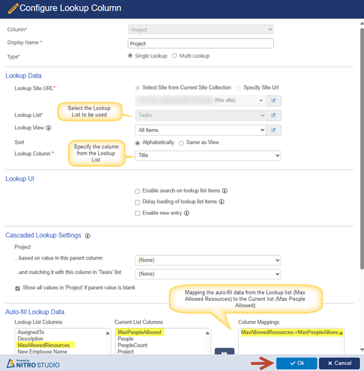
Task: Click the open icon next to All Items view
Action: coord(273,130)
